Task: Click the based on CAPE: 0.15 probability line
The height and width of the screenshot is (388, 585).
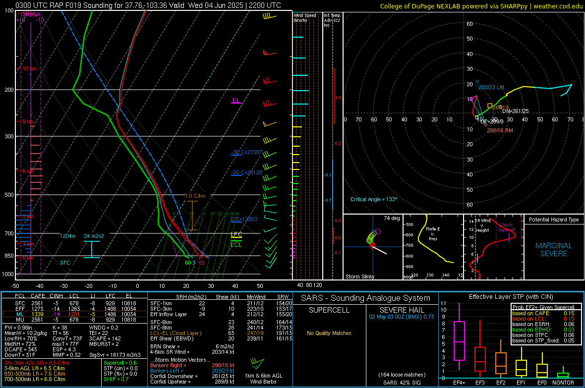Action: click(543, 313)
